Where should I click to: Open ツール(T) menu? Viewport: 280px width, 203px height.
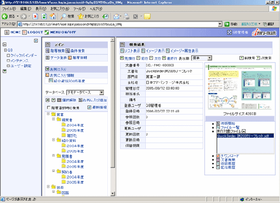coord(79,9)
